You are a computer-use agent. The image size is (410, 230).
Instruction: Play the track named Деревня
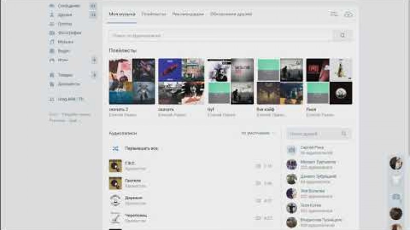[115, 200]
